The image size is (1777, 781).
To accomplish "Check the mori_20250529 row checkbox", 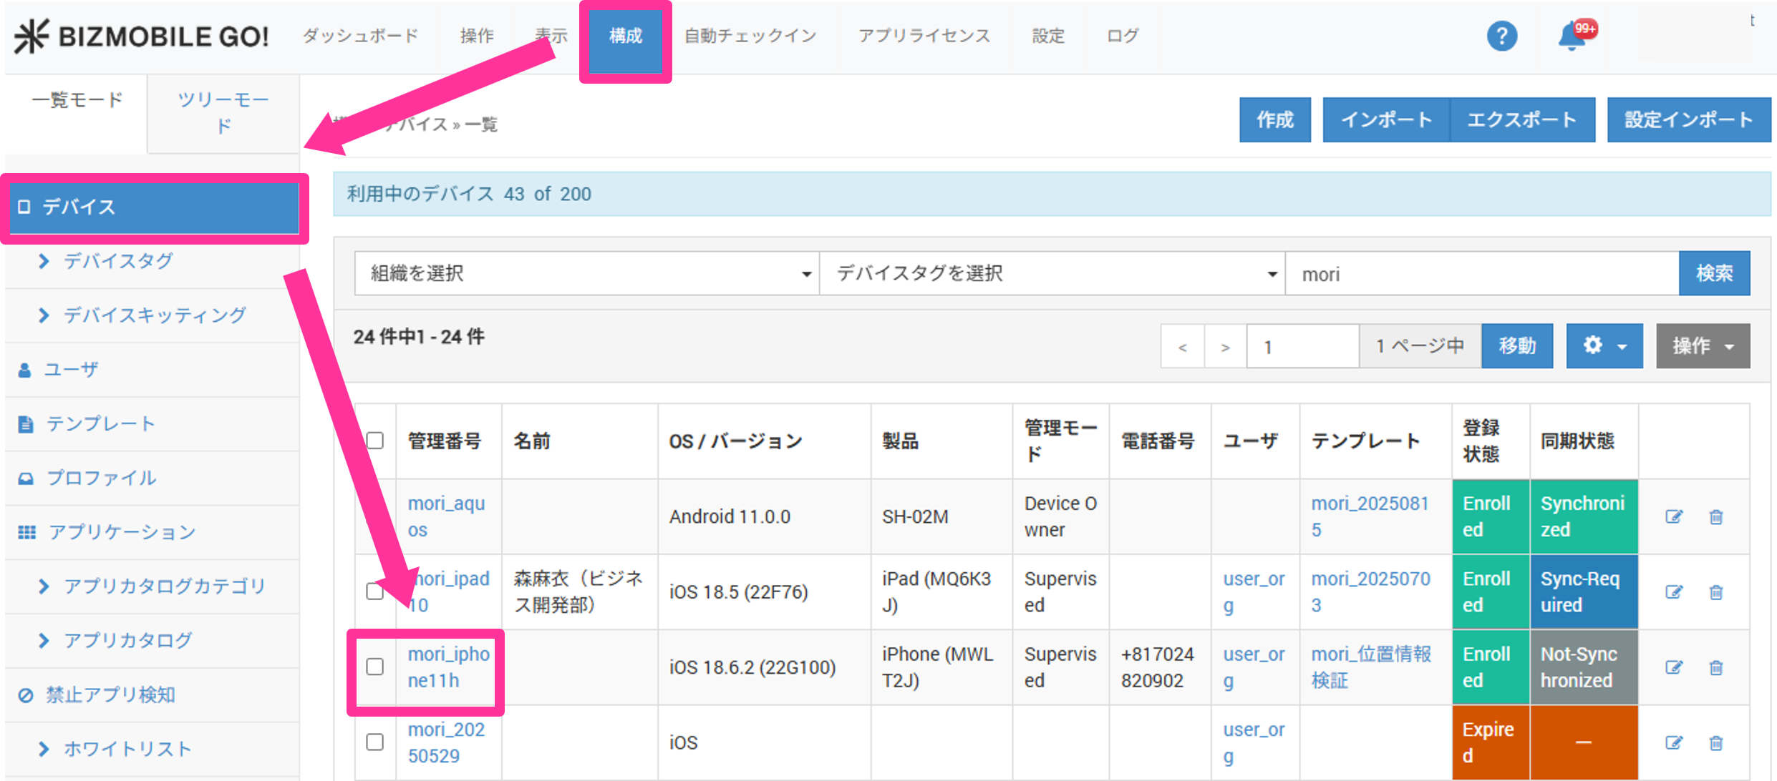I will pos(375,742).
